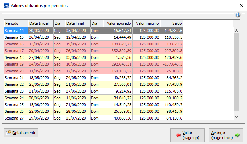Click the vertical scrollbar thumb
The image size is (247, 144).
(x=236, y=72)
